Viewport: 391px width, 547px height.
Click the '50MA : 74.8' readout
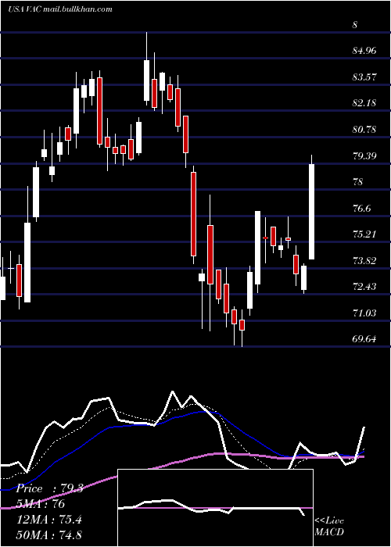tap(48, 534)
